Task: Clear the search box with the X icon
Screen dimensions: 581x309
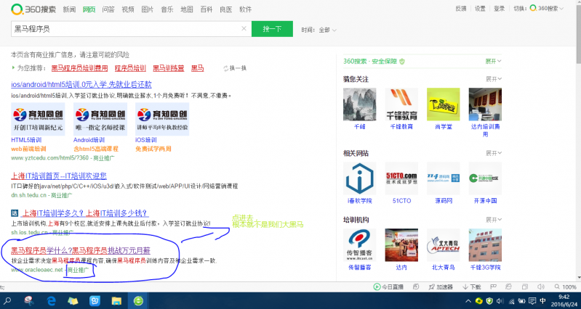Action: coord(243,29)
